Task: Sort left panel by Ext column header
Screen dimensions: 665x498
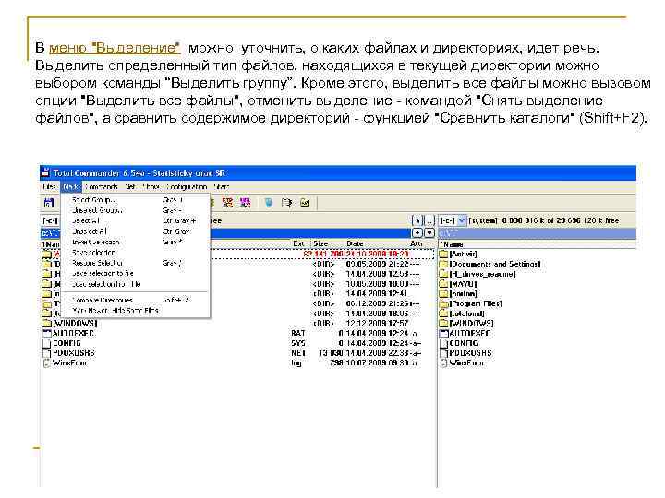Action: pos(298,243)
